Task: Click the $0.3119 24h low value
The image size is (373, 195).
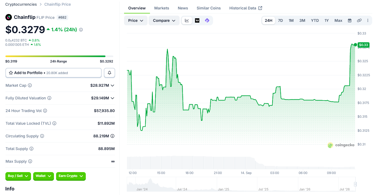Action: click(11, 61)
